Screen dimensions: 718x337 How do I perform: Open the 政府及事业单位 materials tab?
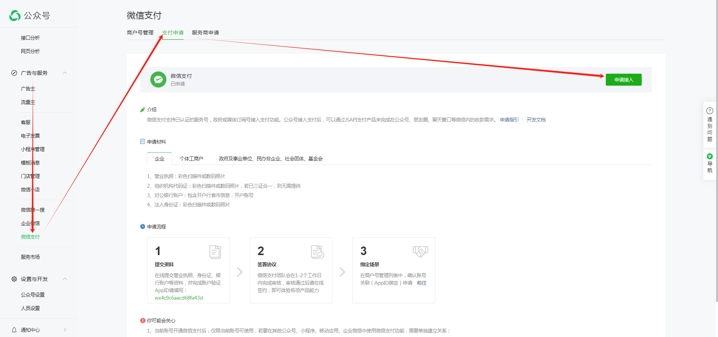click(x=271, y=159)
